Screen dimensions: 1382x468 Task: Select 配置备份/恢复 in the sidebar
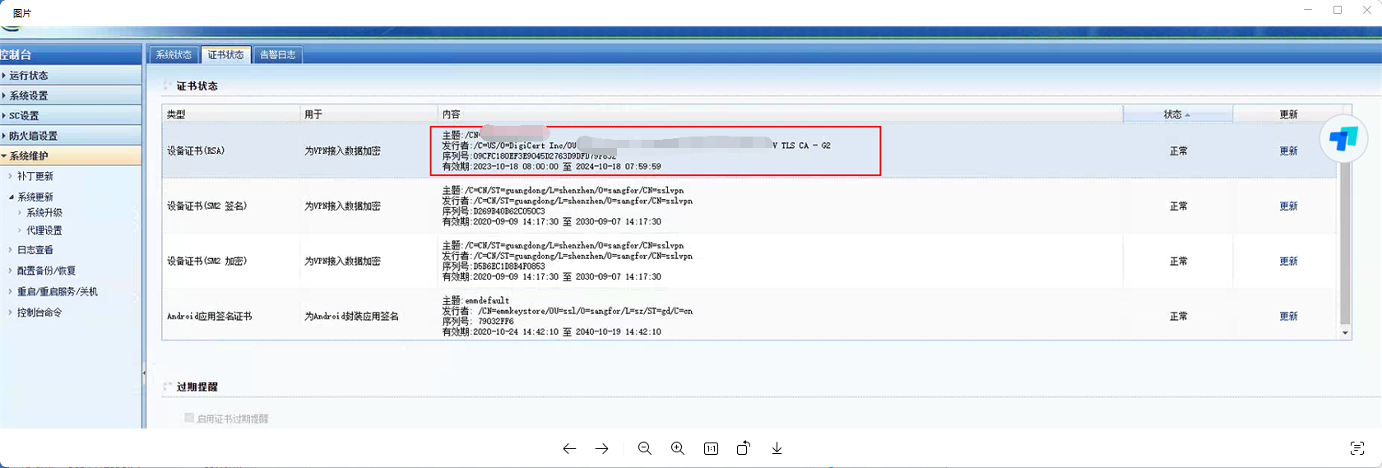tap(46, 271)
